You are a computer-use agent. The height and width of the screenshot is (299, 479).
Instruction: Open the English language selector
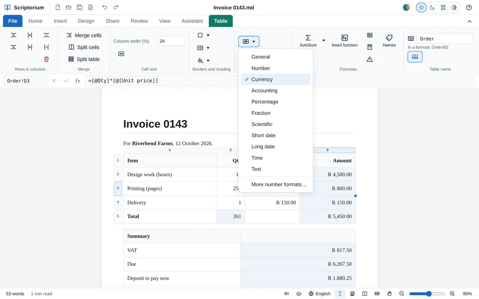click(x=320, y=294)
